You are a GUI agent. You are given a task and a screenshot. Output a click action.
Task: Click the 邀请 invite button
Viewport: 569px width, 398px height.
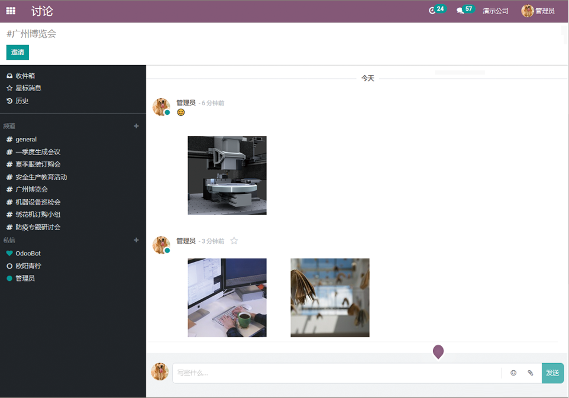[18, 53]
